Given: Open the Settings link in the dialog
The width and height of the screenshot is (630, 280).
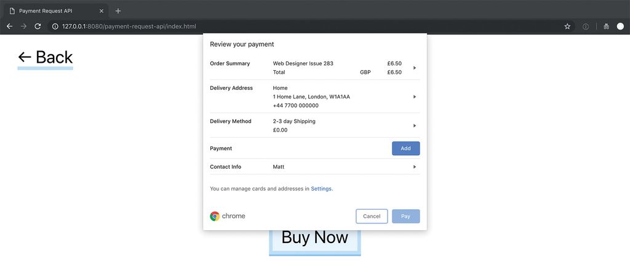Looking at the screenshot, I should coord(321,189).
